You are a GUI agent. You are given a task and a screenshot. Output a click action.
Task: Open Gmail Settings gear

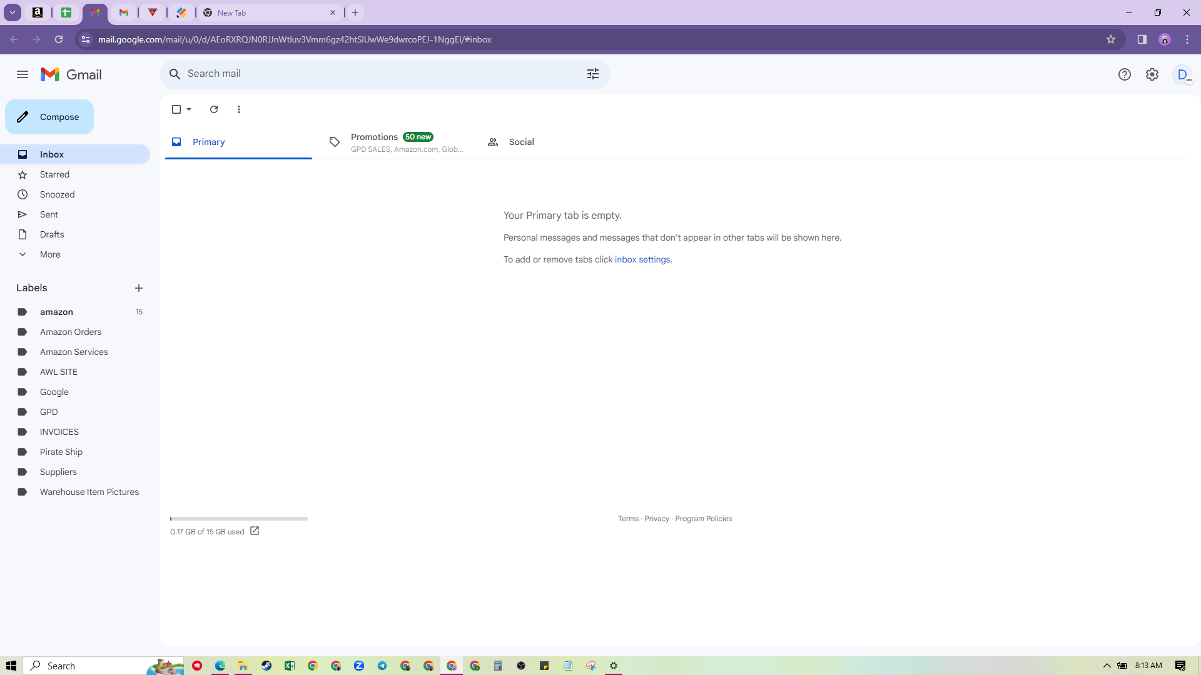click(x=1152, y=74)
